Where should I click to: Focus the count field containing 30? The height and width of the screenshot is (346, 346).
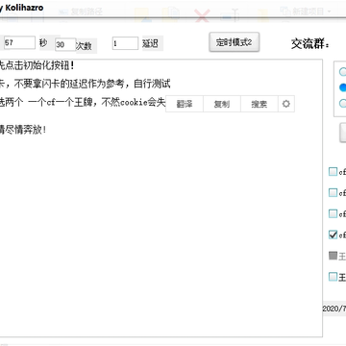pyautogui.click(x=65, y=45)
